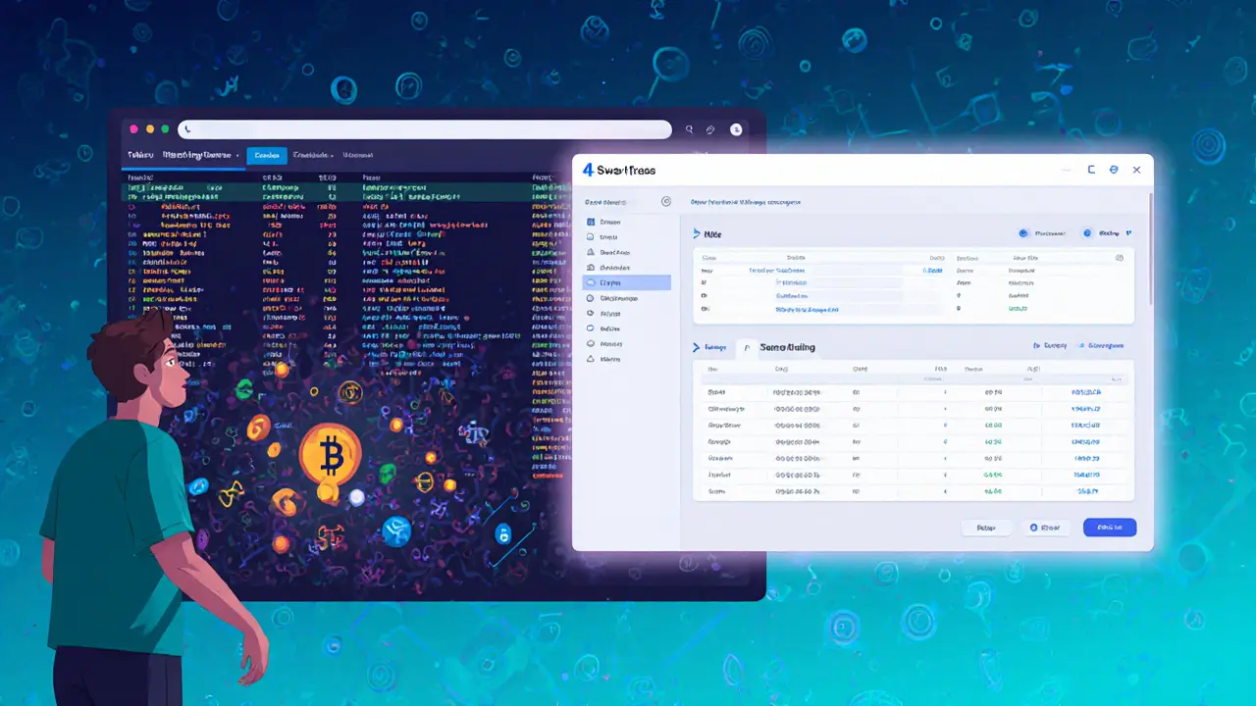Toggle the first switch above the upper table

pyautogui.click(x=1022, y=232)
